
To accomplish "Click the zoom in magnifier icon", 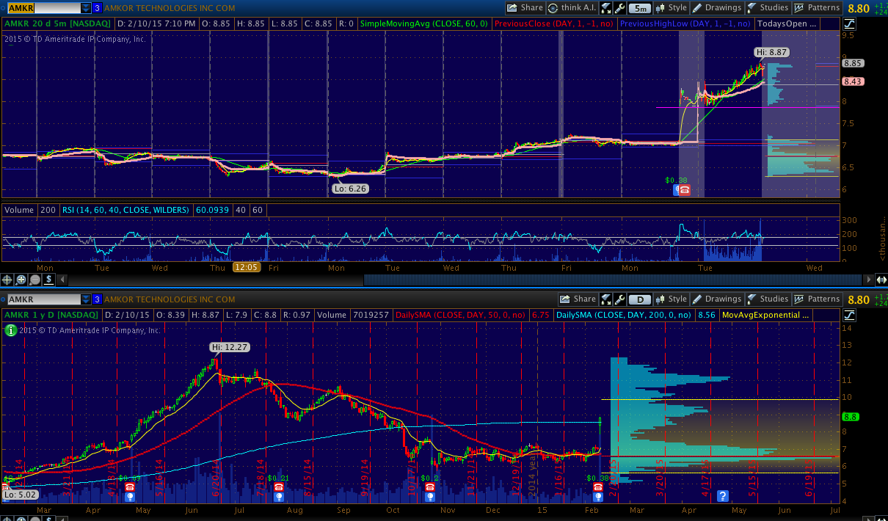I will 21,280.
